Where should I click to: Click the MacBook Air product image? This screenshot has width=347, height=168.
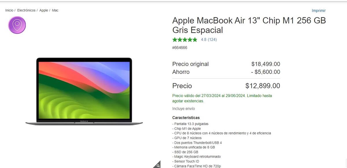[84, 91]
